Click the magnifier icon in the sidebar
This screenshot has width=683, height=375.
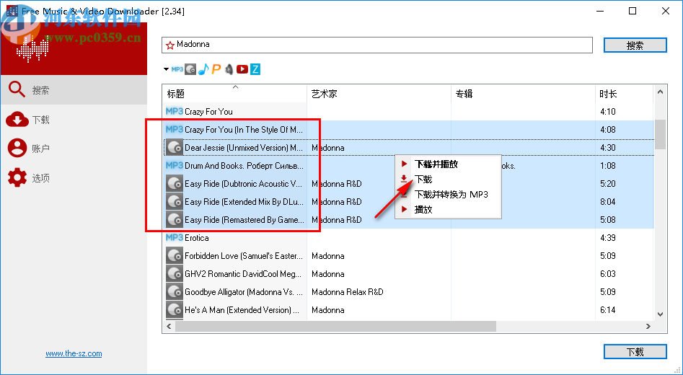coord(17,89)
